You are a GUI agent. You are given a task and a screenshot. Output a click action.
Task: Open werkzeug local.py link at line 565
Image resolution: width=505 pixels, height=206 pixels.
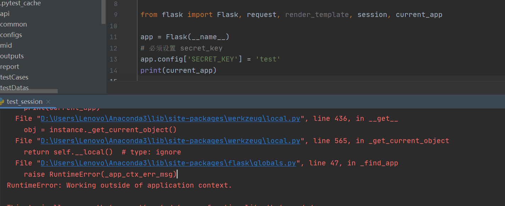(x=170, y=141)
